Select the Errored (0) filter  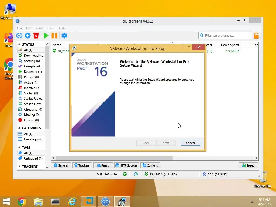[31, 120]
